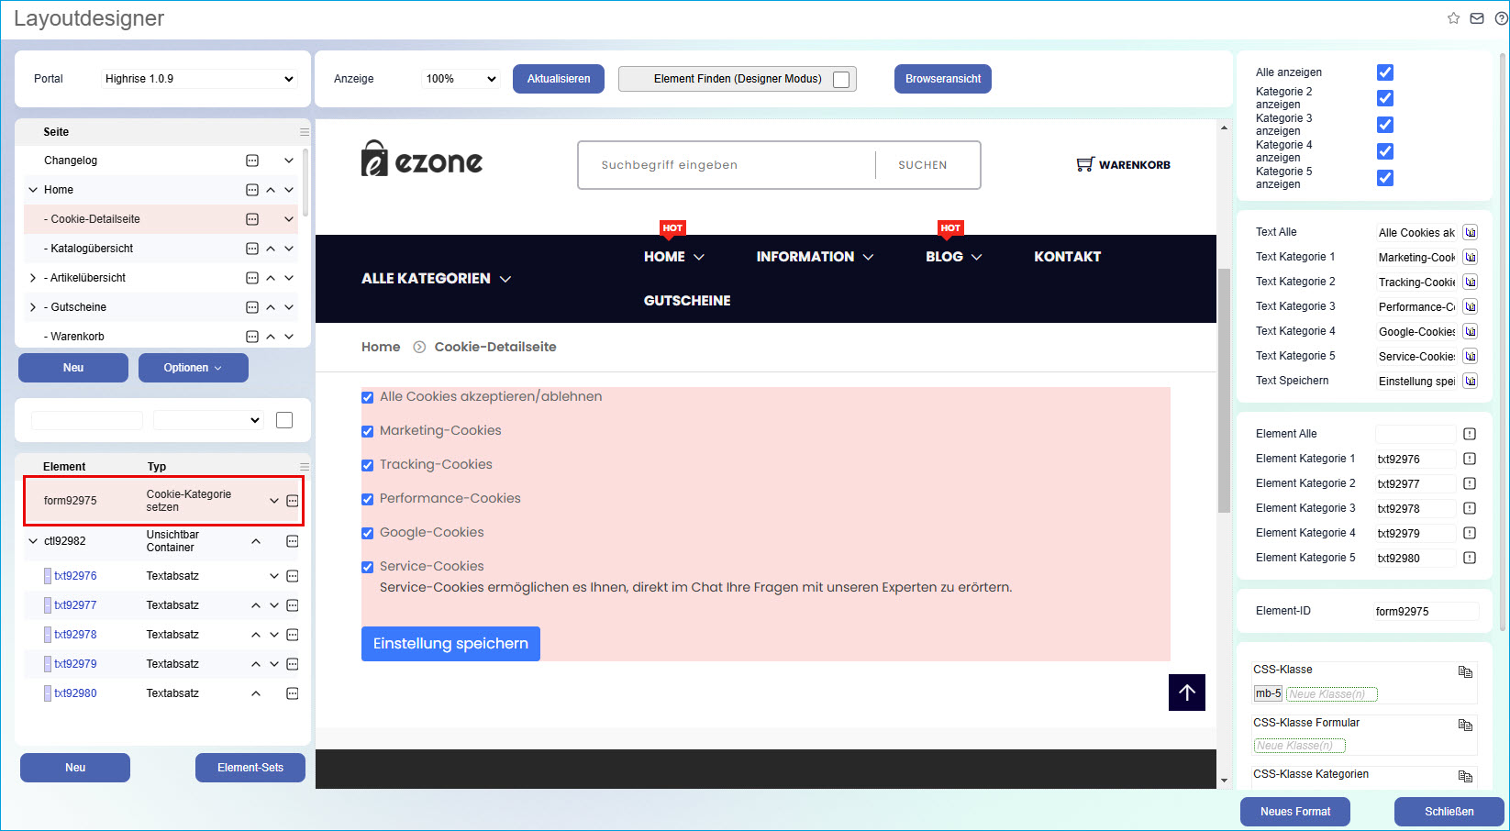
Task: Click Browseransicht button
Action: tap(943, 79)
